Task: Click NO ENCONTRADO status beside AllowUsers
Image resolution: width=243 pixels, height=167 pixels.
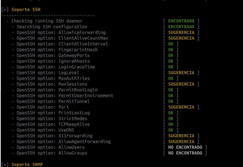Action: coord(185,147)
